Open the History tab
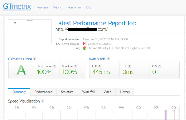Screen dimensions: 186x120 pyautogui.click(x=125, y=92)
